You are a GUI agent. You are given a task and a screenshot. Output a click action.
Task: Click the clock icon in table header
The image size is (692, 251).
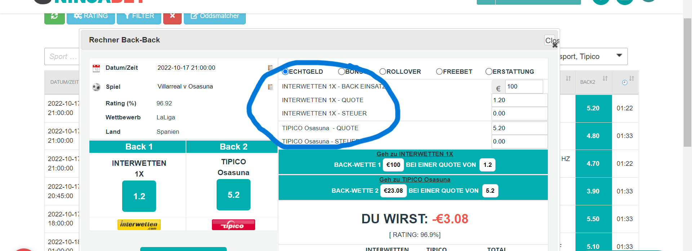coord(625,82)
